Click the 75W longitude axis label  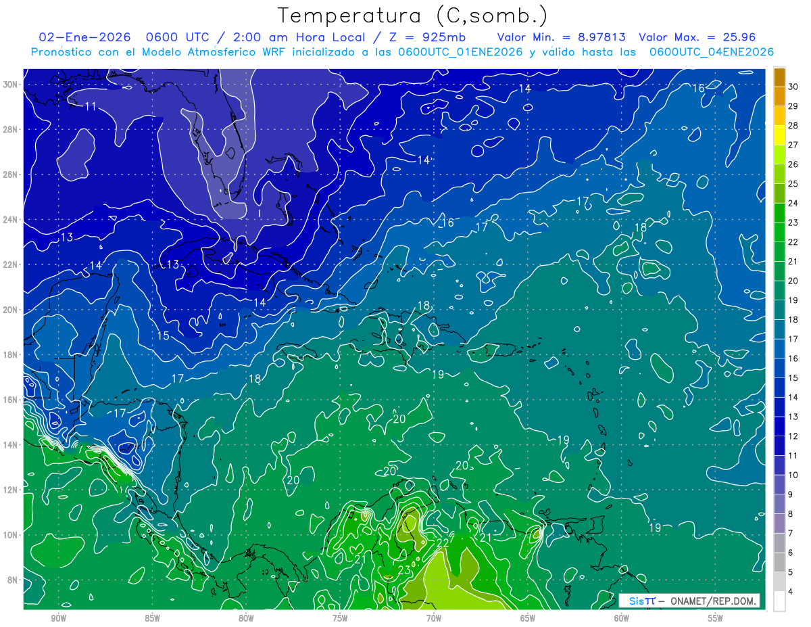point(340,618)
